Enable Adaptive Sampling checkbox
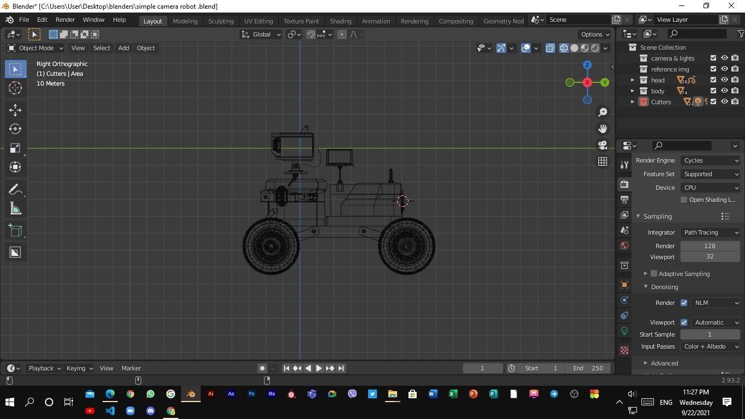This screenshot has width=745, height=419. point(654,273)
